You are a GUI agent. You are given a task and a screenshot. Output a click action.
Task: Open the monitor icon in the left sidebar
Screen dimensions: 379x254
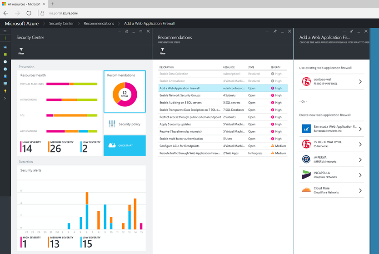pyautogui.click(x=5, y=84)
